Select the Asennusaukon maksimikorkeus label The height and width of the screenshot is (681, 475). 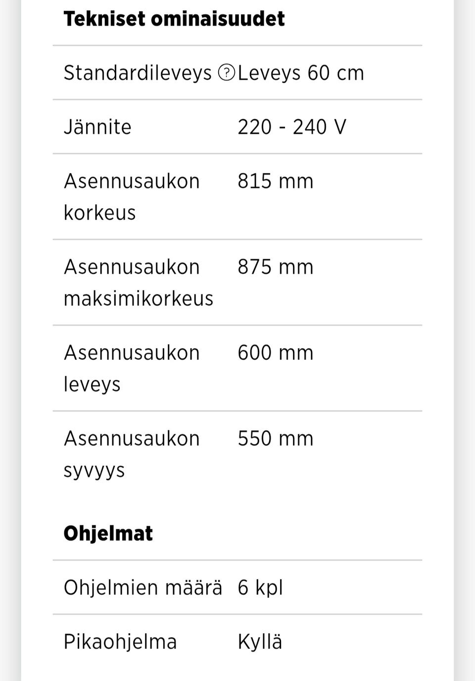click(x=139, y=283)
